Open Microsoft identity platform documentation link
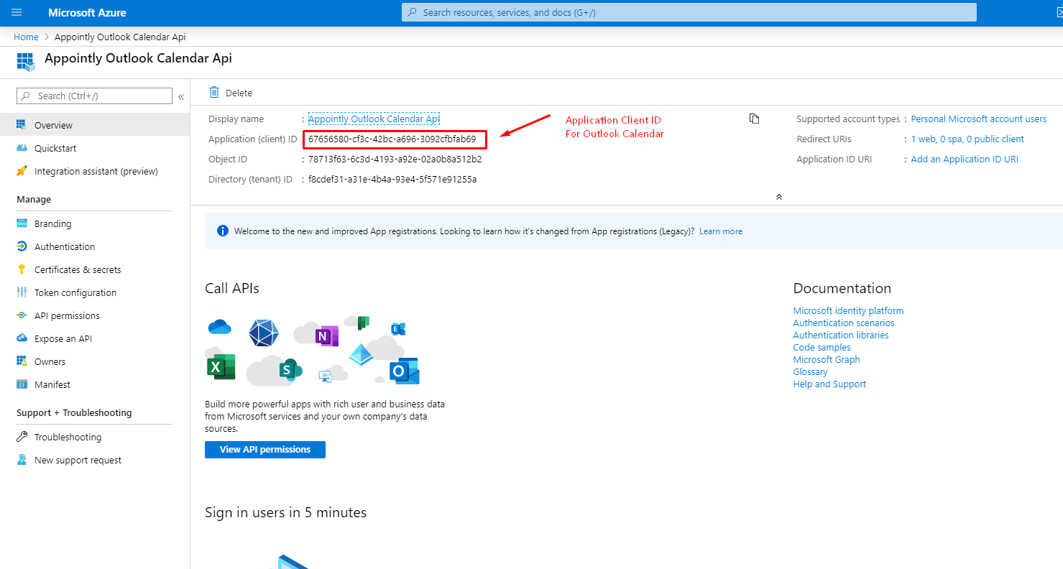 (848, 311)
